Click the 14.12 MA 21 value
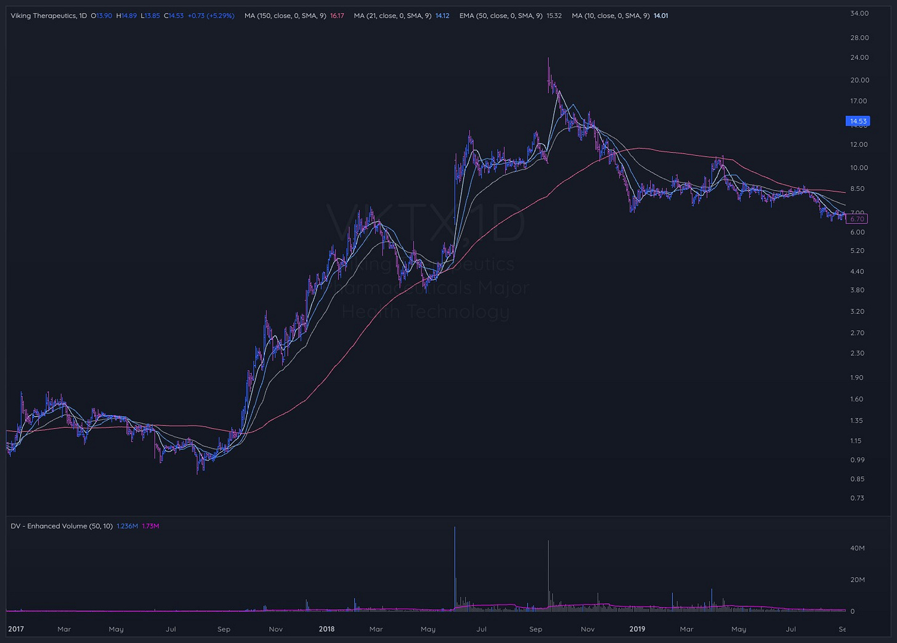 442,15
